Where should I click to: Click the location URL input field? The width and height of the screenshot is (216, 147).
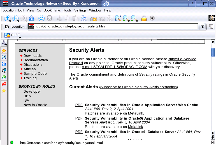113,26
